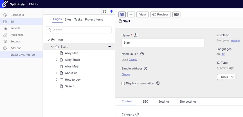Open Add-ons in the sidebar
The height and width of the screenshot is (117, 243).
[x=16, y=48]
